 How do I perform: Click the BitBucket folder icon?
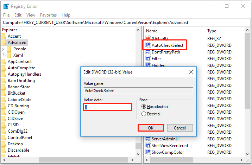click(x=4, y=93)
